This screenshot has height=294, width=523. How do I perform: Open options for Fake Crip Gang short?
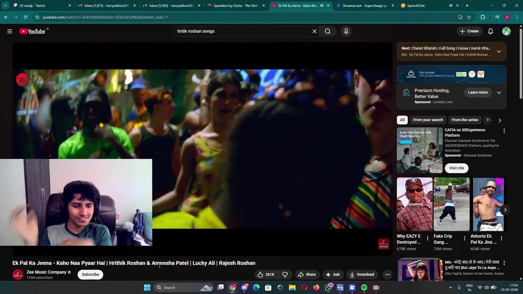[464, 238]
